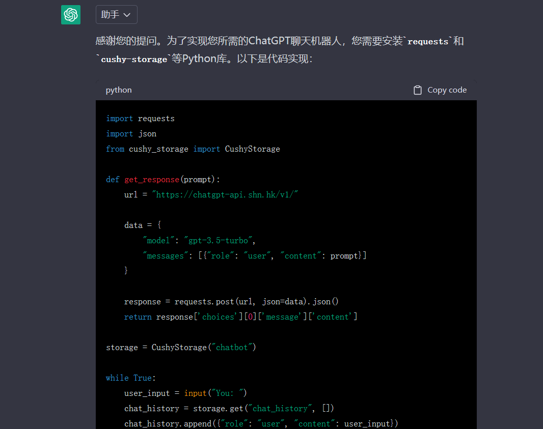
Task: Click the storage = CushyStorage("chatbot") line
Action: point(181,348)
